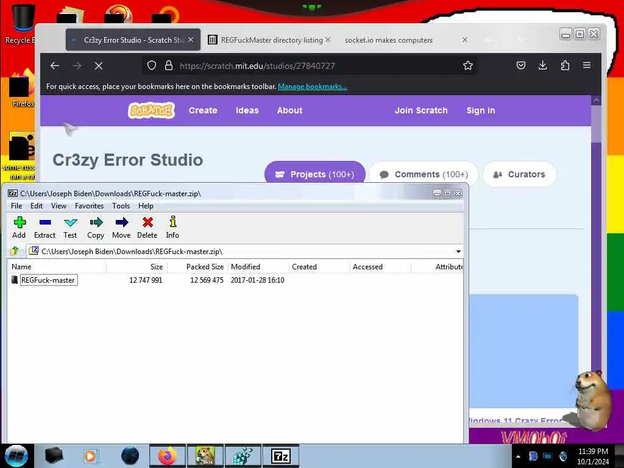
Task: Open Pocket save icon in Firefox
Action: click(521, 65)
